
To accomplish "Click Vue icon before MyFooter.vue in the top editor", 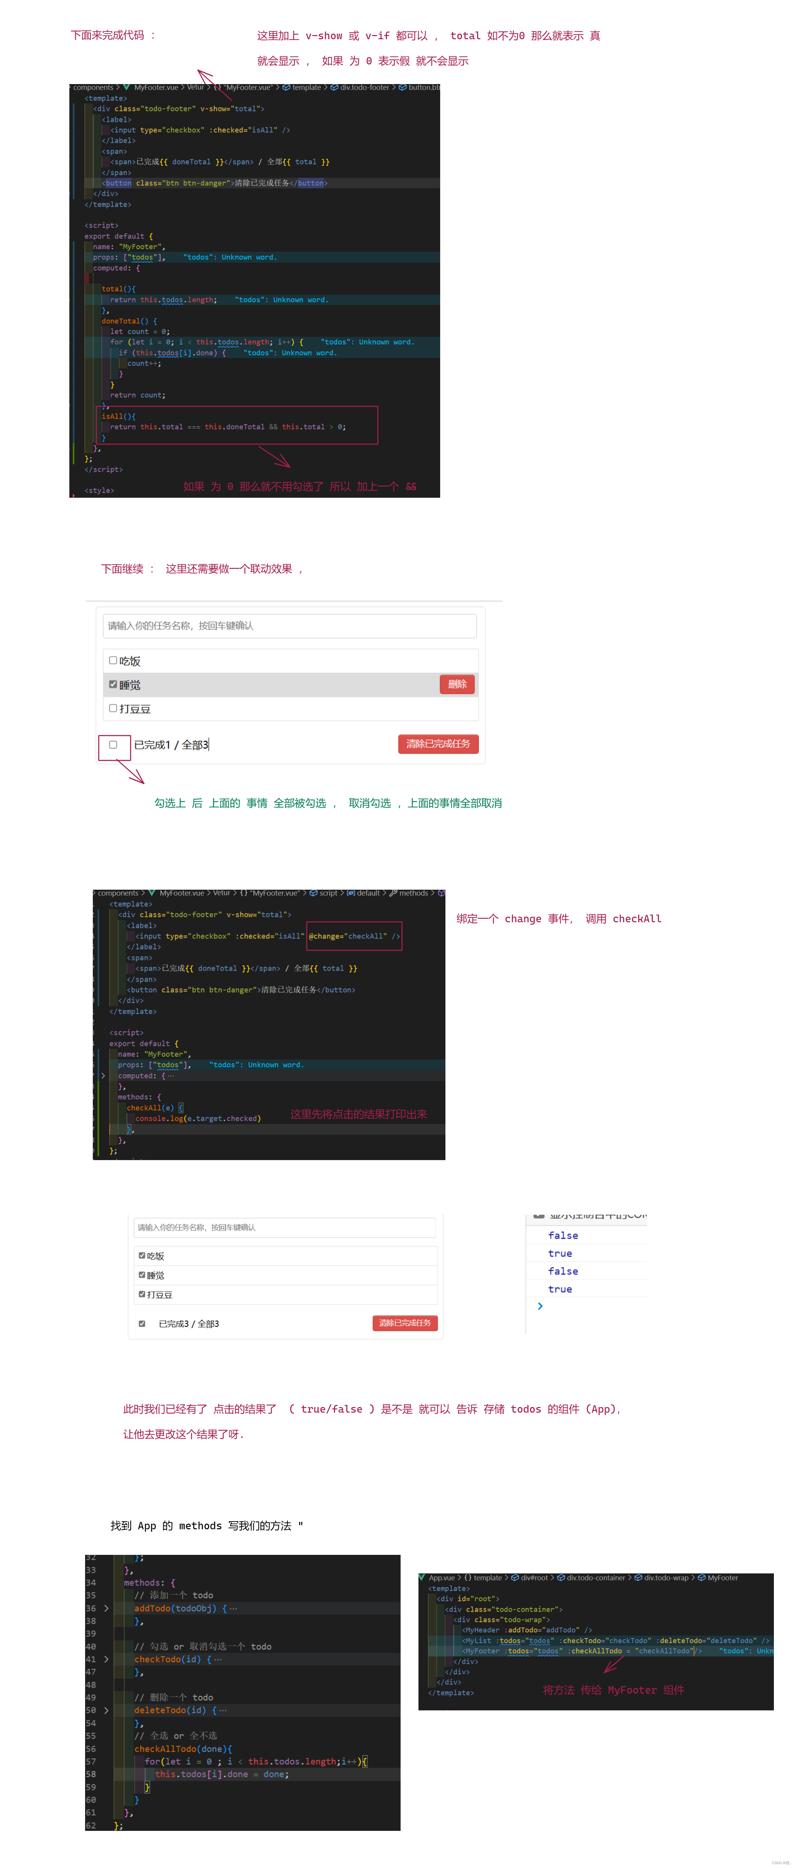I will (x=126, y=87).
